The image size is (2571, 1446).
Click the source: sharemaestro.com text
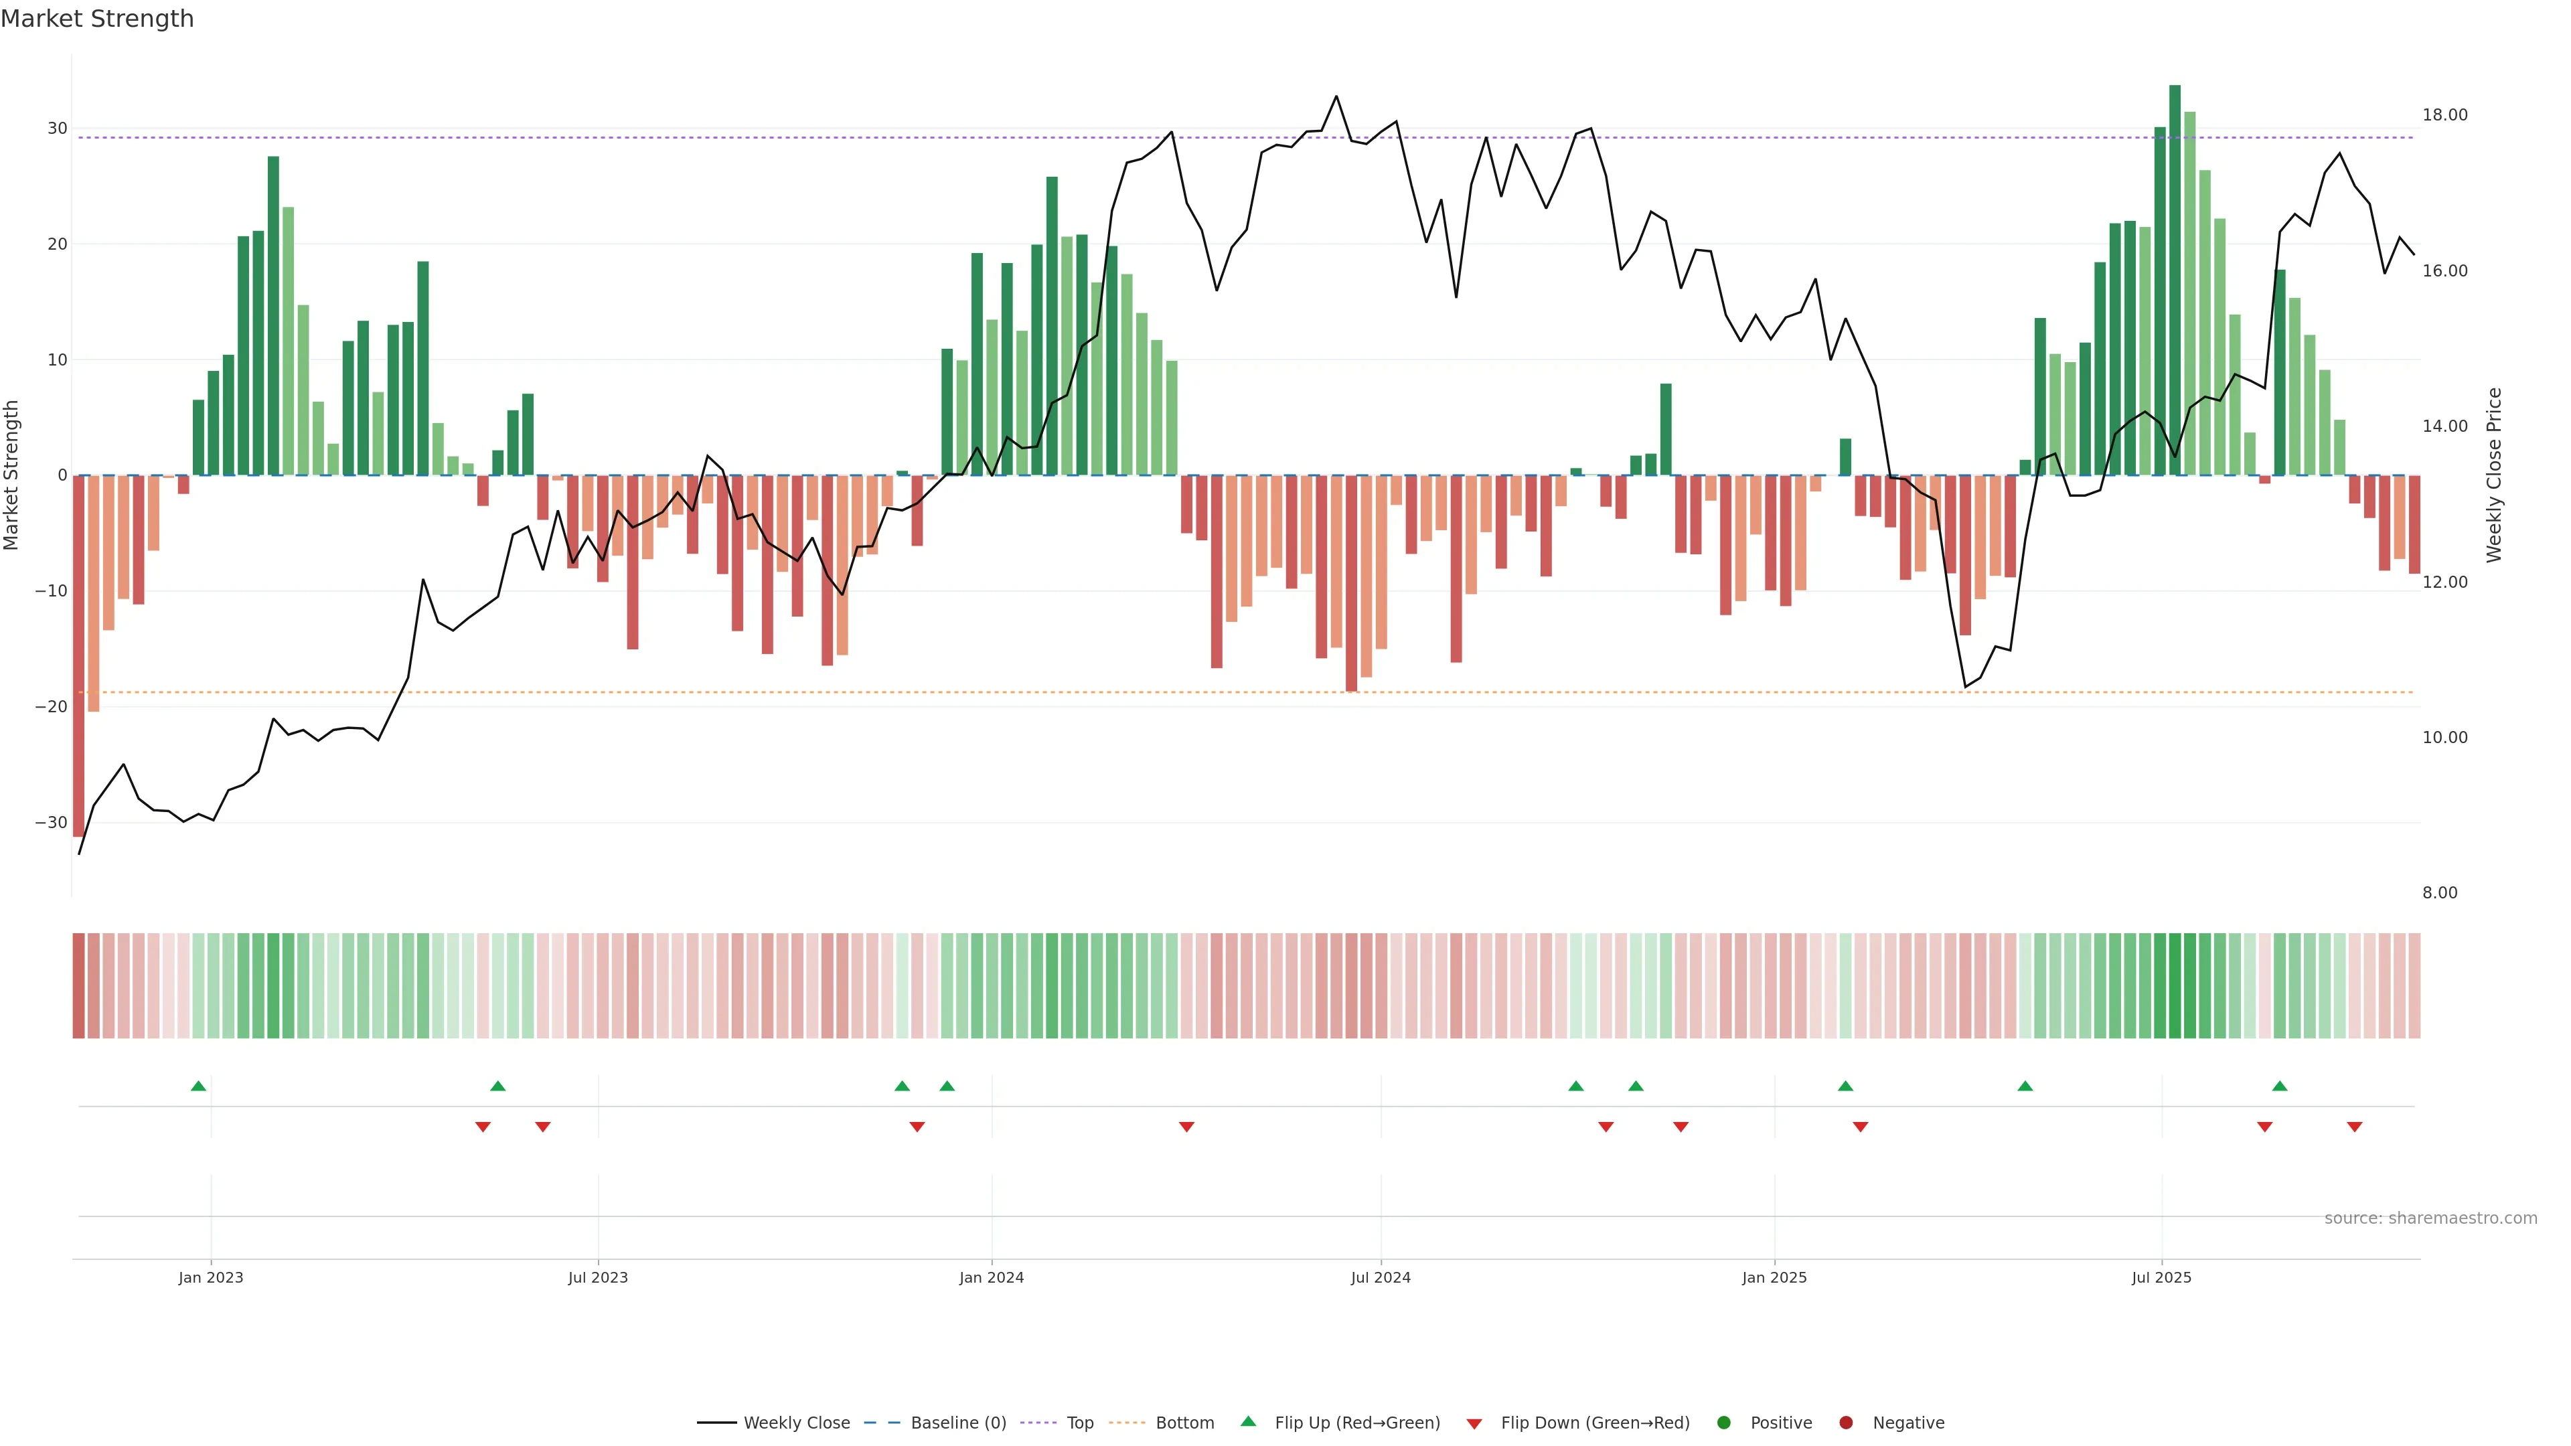[2430, 1218]
